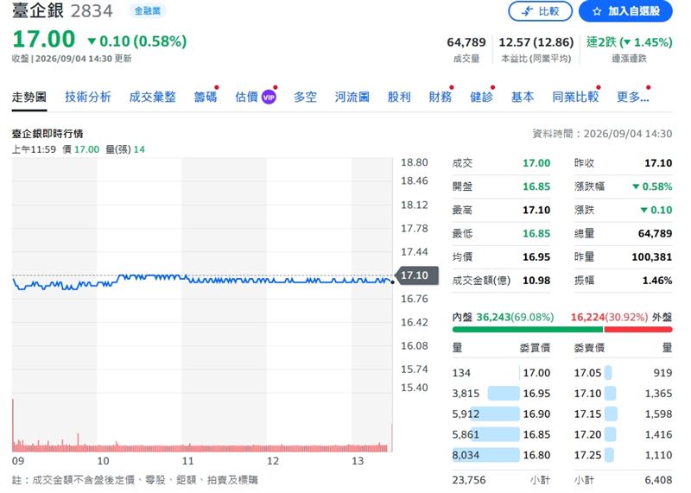This screenshot has height=493, width=691.
Task: Open the 成交彙整 tab
Action: [153, 97]
